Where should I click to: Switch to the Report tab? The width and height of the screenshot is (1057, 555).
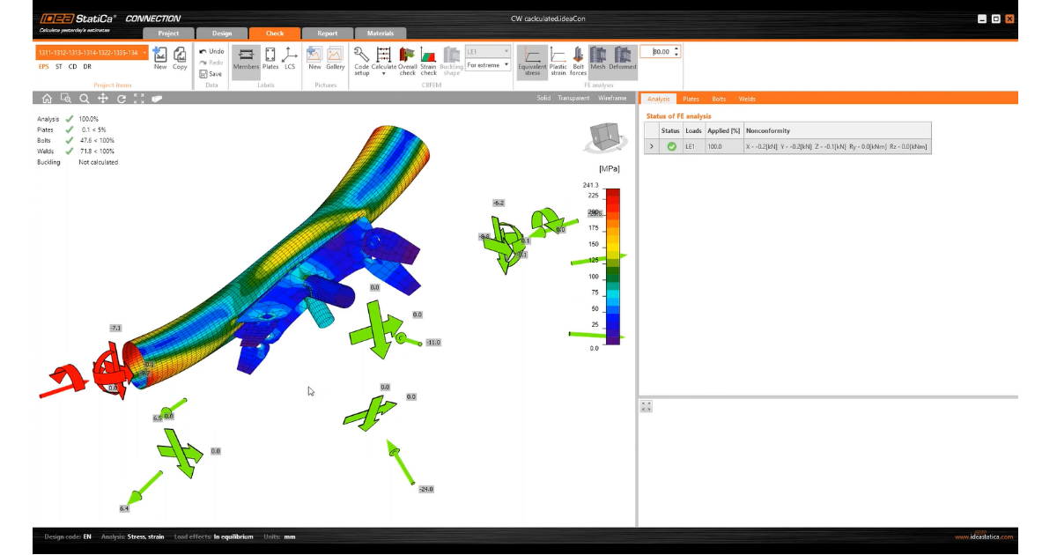click(327, 33)
